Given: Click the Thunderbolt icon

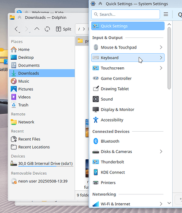Looking at the screenshot, I should point(96,162).
